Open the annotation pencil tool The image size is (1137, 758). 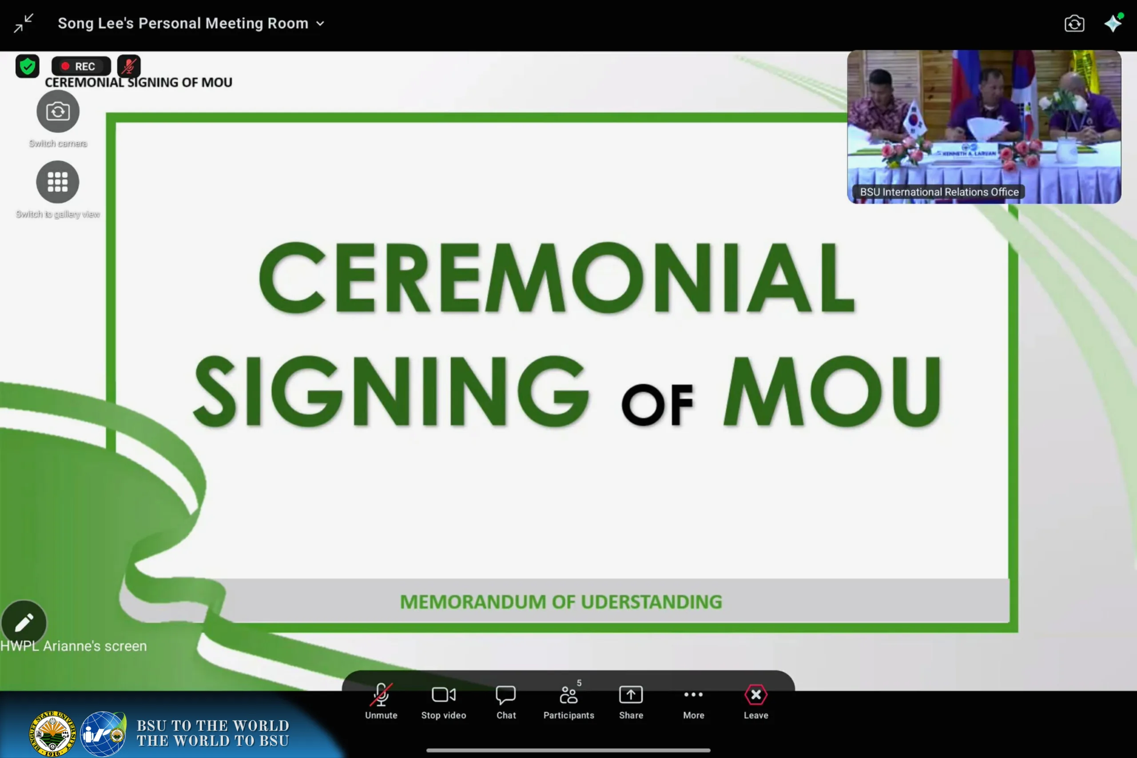(x=24, y=622)
